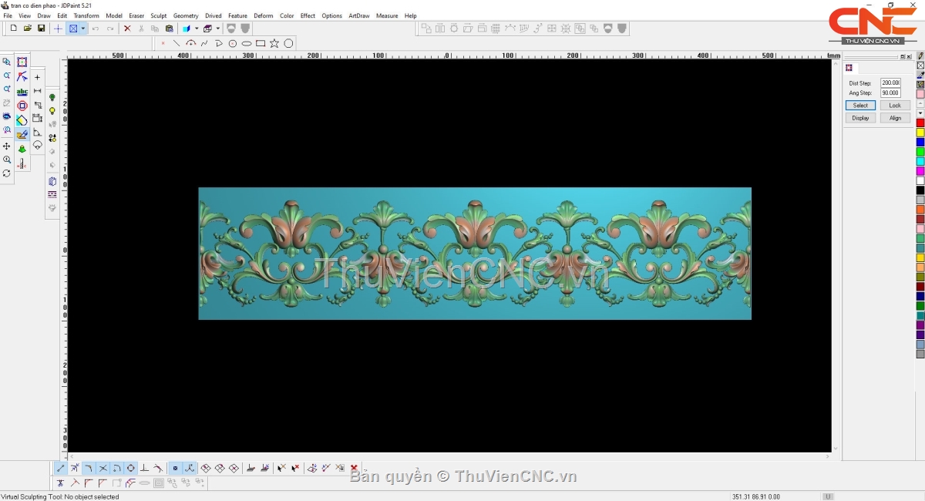Select the horizontal dimension measure tool

click(37, 91)
